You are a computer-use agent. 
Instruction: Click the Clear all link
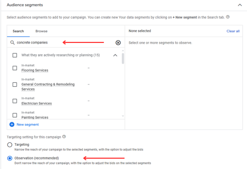(233, 31)
